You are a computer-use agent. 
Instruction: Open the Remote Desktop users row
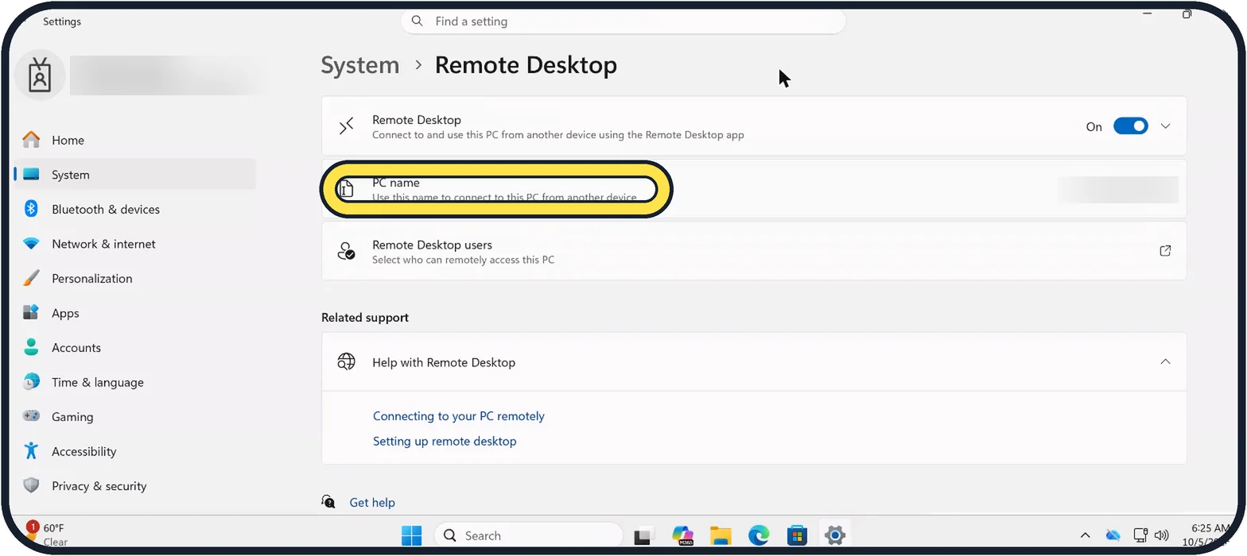tap(754, 251)
